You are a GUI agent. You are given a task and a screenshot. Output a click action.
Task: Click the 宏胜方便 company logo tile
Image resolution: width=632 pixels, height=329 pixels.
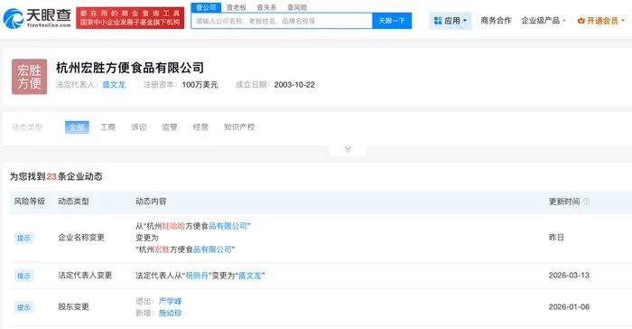tap(29, 77)
